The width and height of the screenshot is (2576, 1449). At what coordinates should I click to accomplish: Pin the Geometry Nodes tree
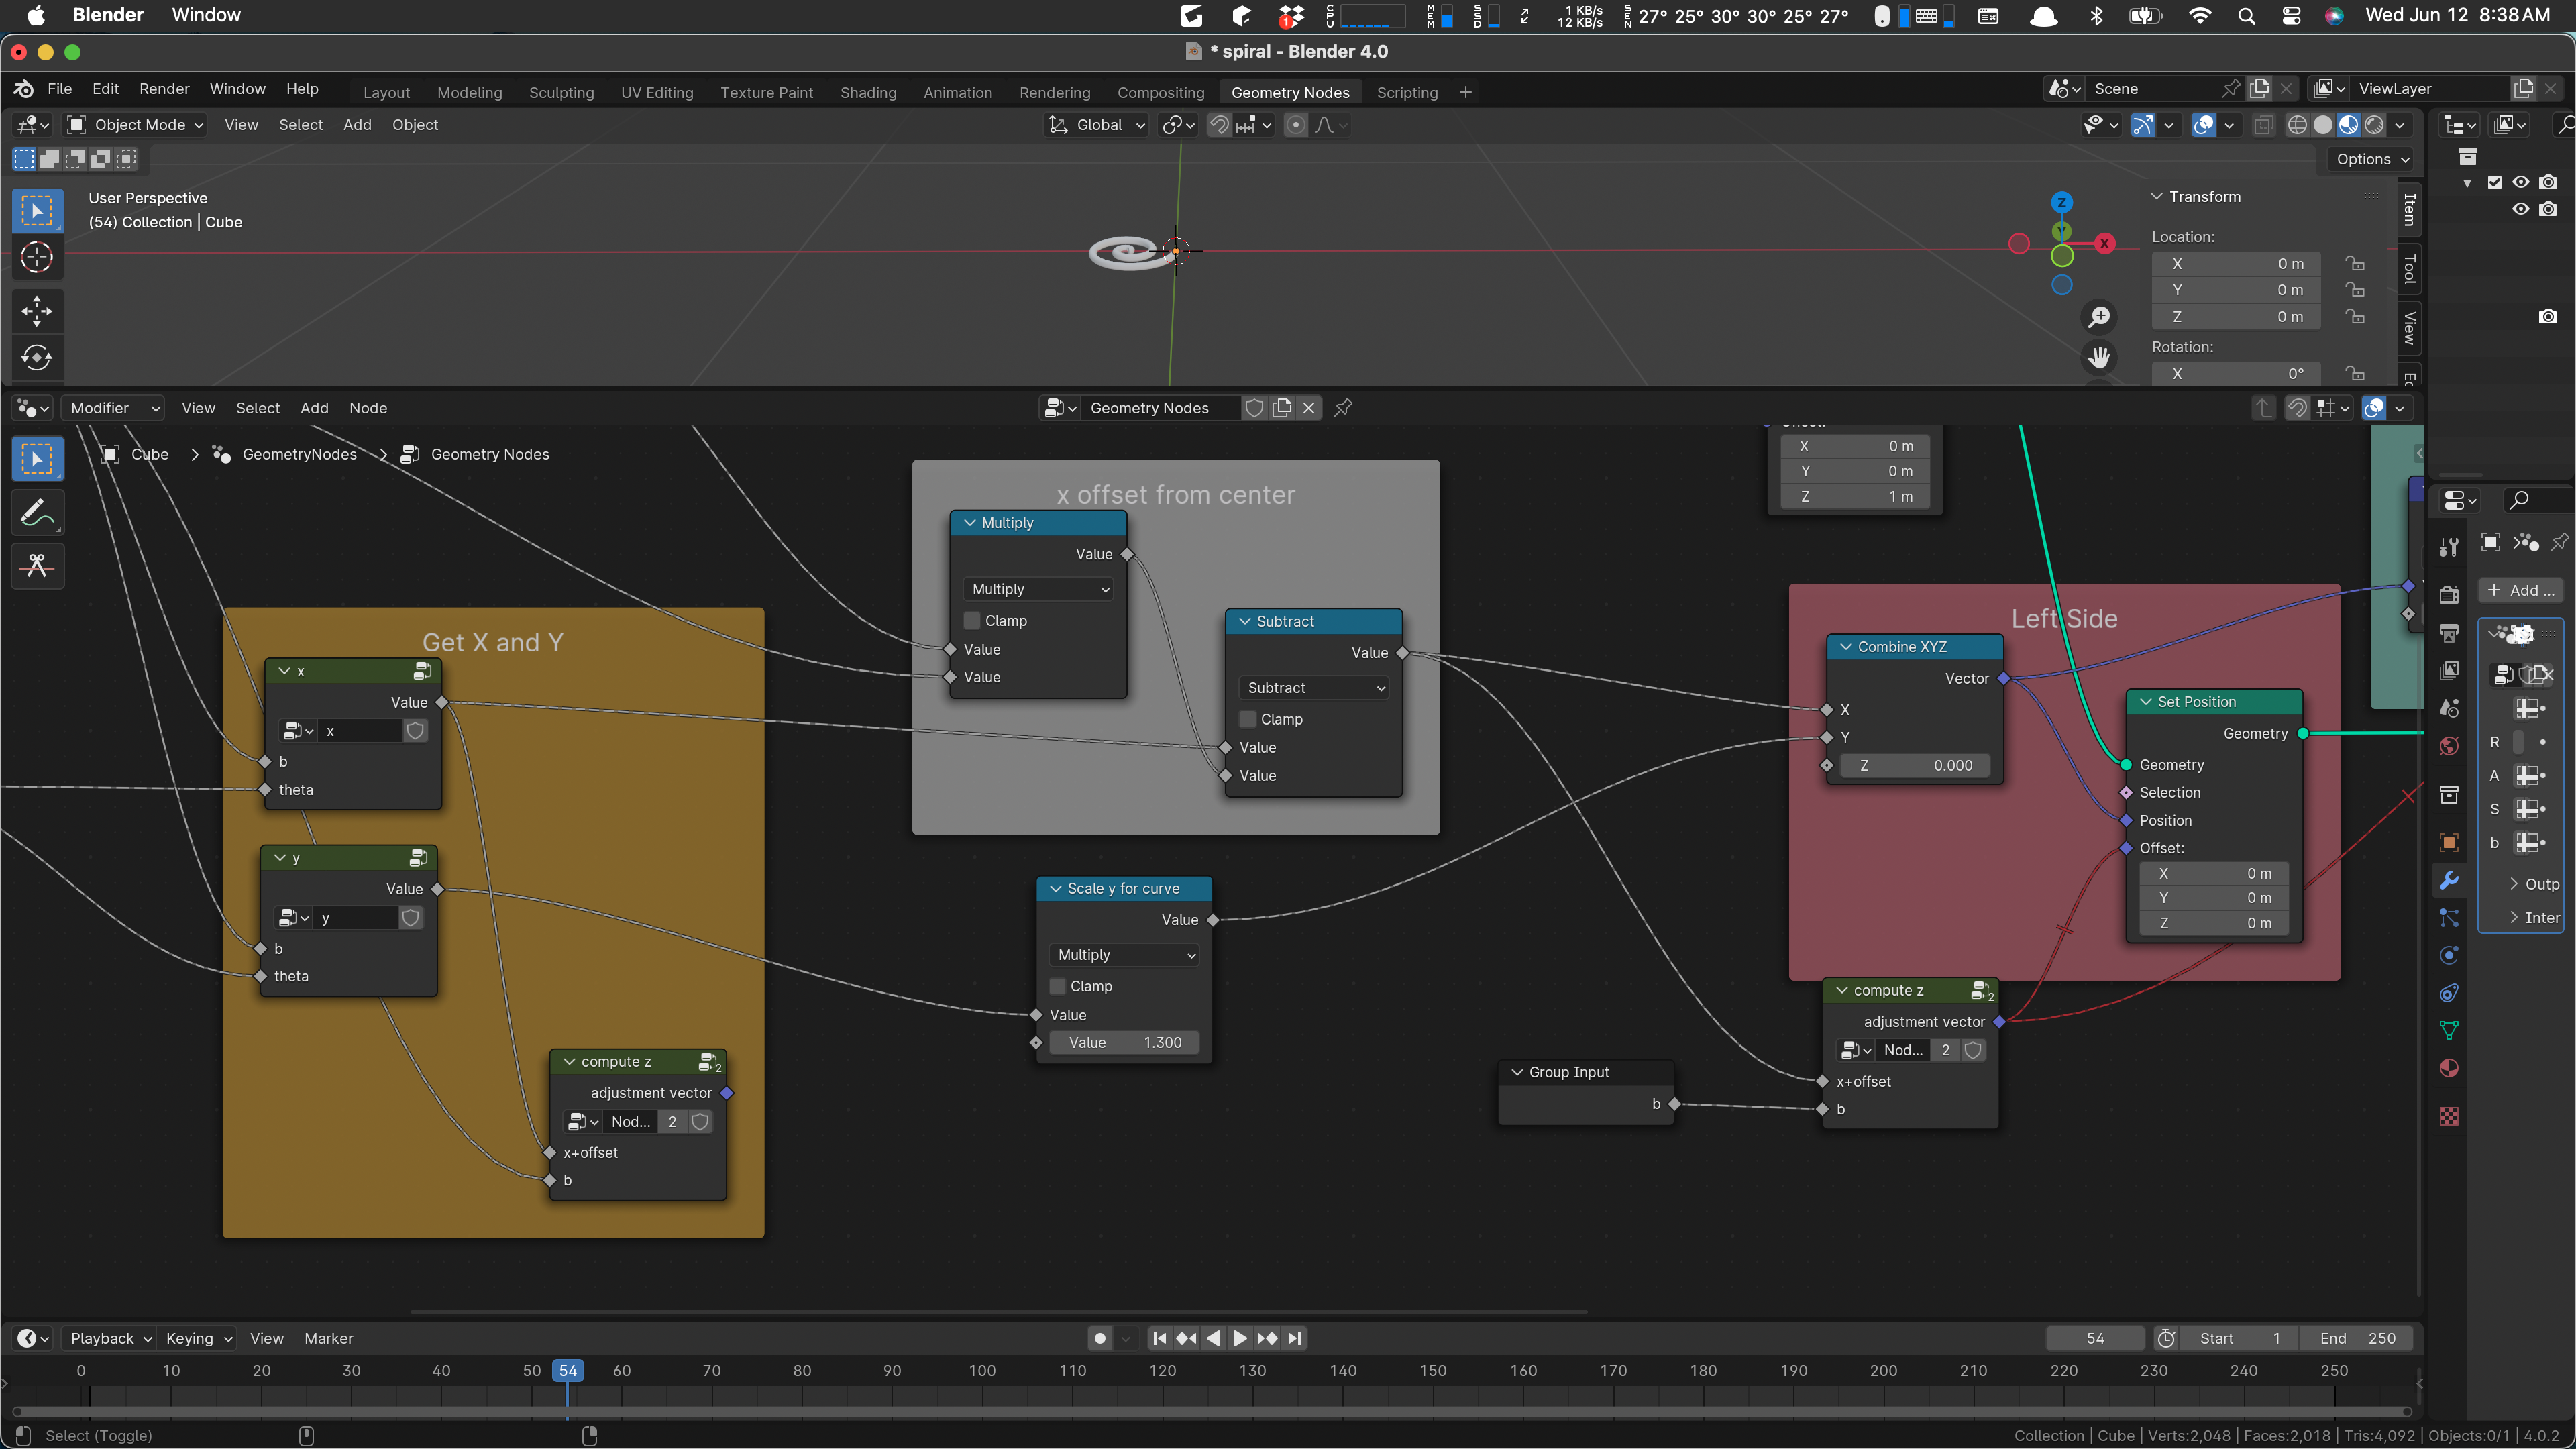(1343, 408)
